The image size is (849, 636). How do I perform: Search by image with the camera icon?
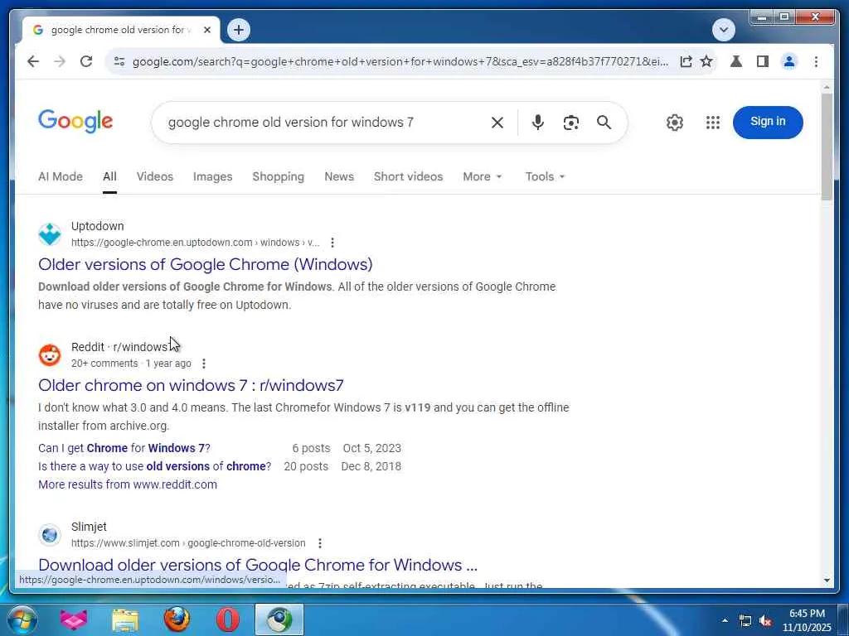570,123
